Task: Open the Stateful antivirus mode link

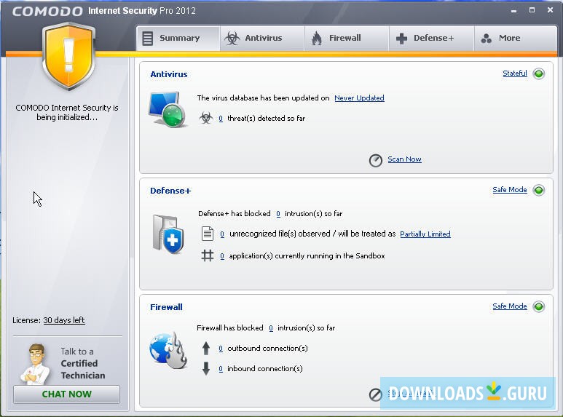Action: [514, 74]
